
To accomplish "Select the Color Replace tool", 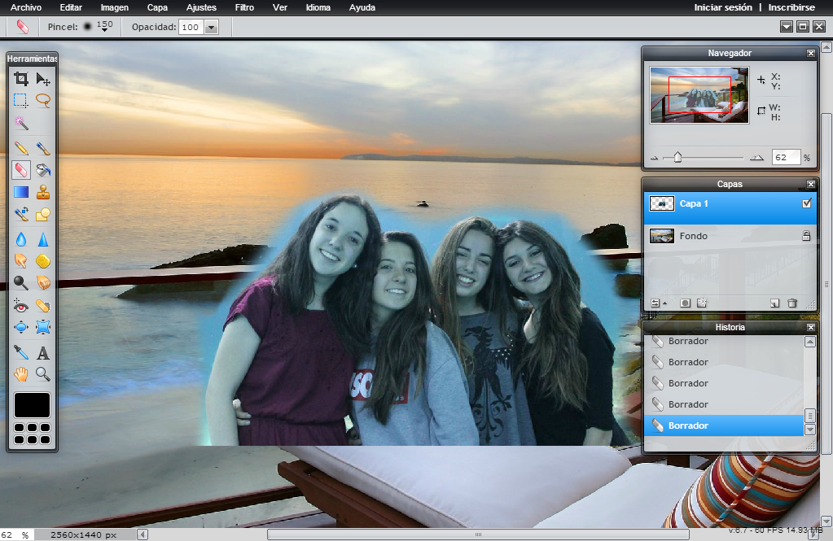I will tap(20, 215).
